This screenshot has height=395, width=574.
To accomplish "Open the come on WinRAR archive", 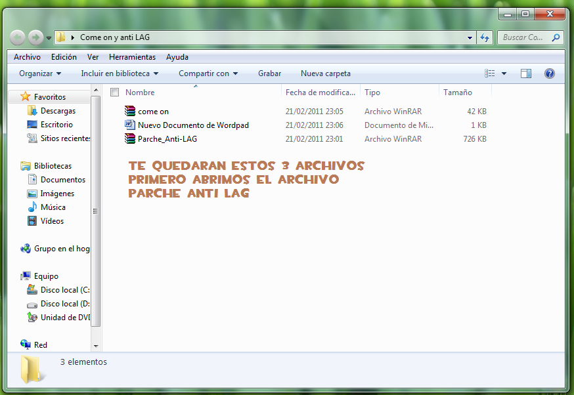I will (152, 112).
